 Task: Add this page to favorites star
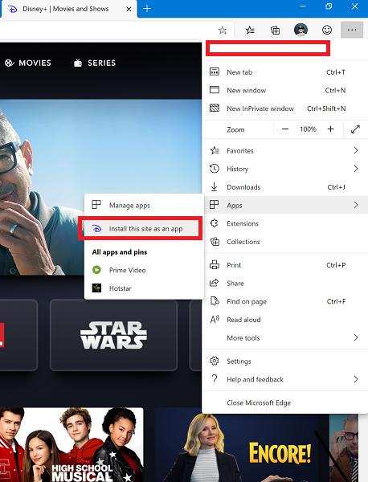click(x=223, y=31)
